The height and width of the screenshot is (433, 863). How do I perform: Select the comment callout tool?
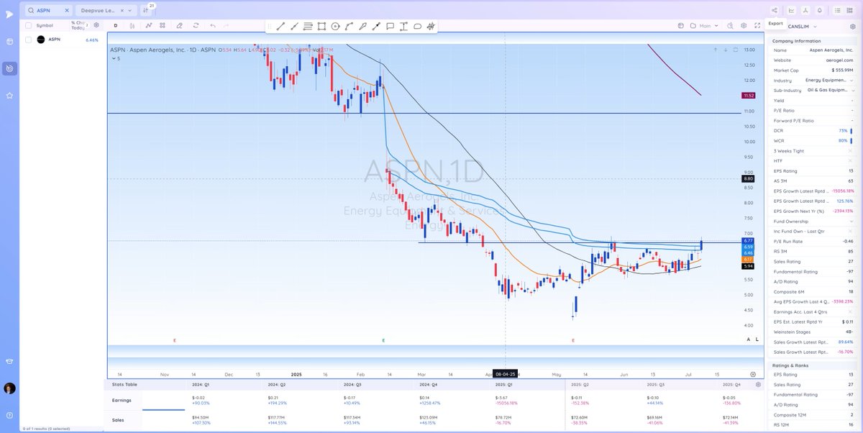coord(390,26)
